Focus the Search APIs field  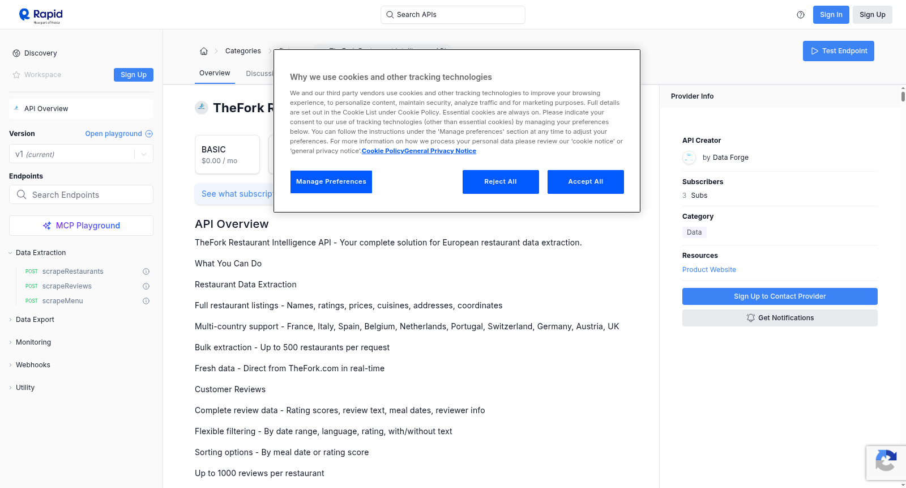coord(453,15)
